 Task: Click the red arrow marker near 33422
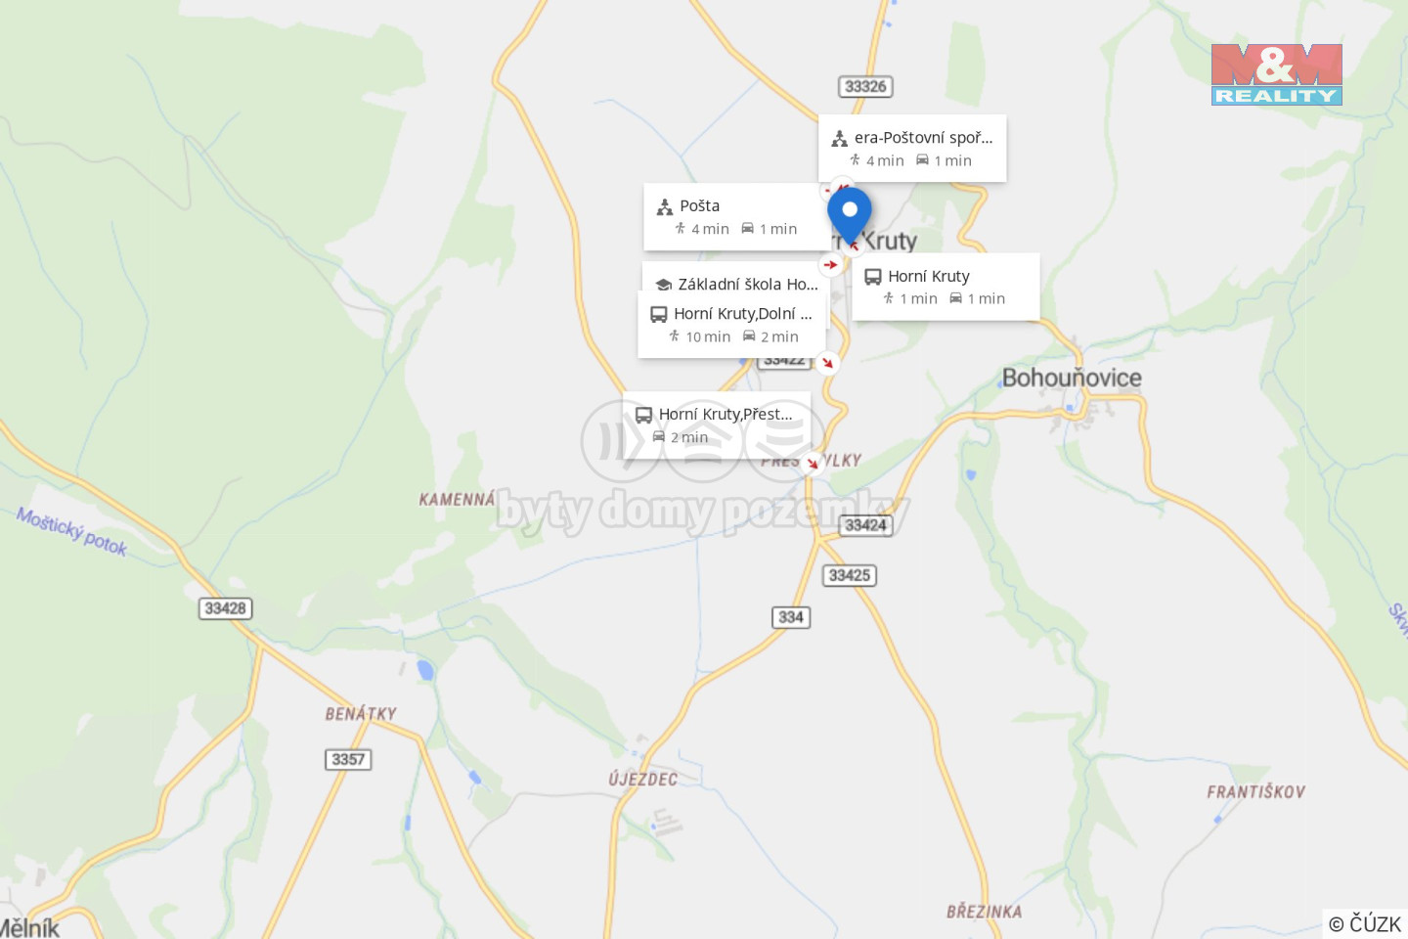tap(827, 363)
